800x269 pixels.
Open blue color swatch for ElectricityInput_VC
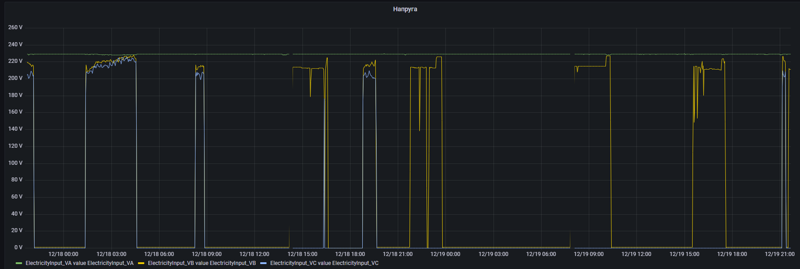click(x=263, y=263)
